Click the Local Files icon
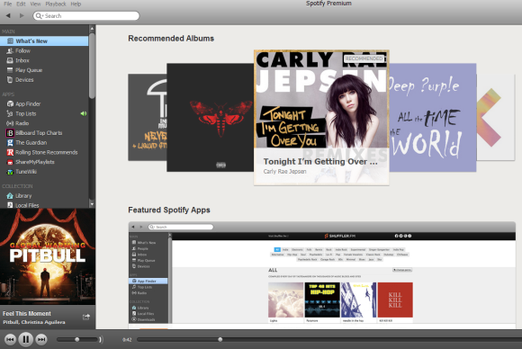 (10, 205)
